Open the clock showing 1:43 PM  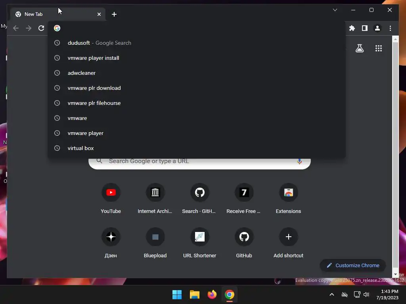387,294
